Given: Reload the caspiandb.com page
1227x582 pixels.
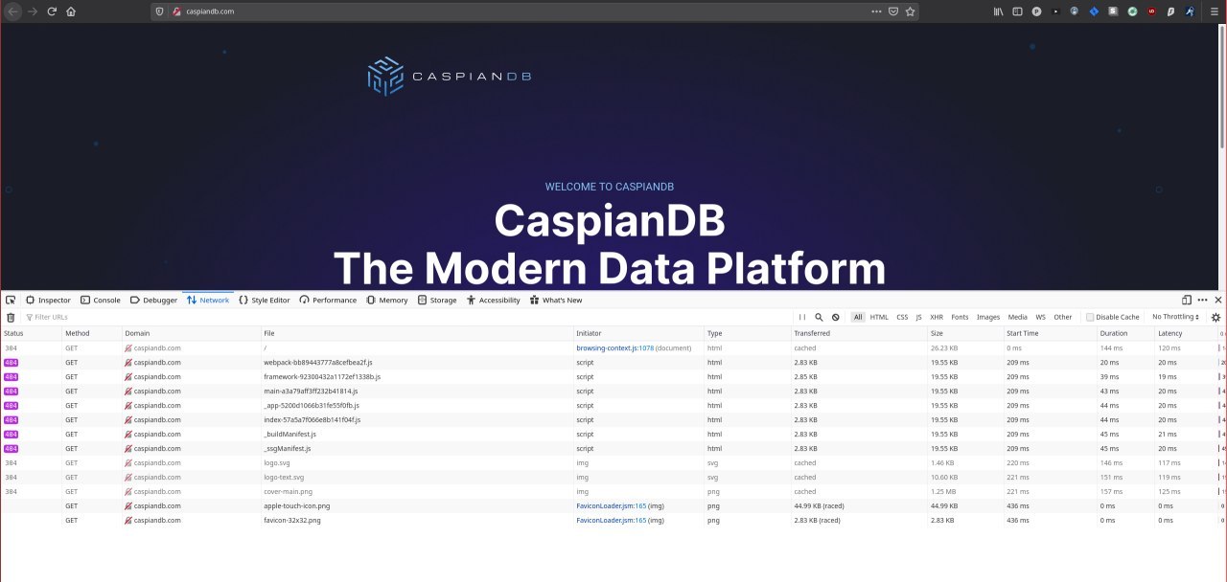Looking at the screenshot, I should point(51,11).
